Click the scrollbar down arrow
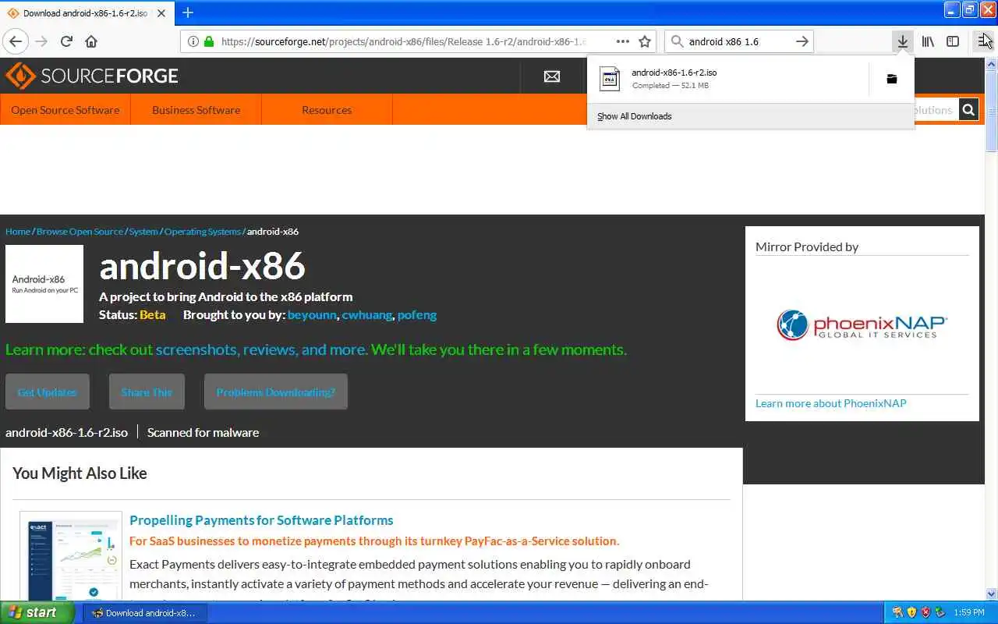The image size is (998, 624). (x=991, y=594)
